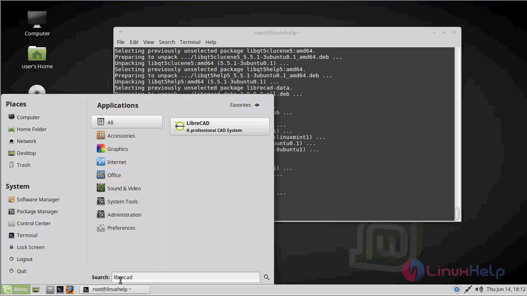Choose Logout in the System list
Image resolution: width=527 pixels, height=296 pixels.
click(20, 259)
